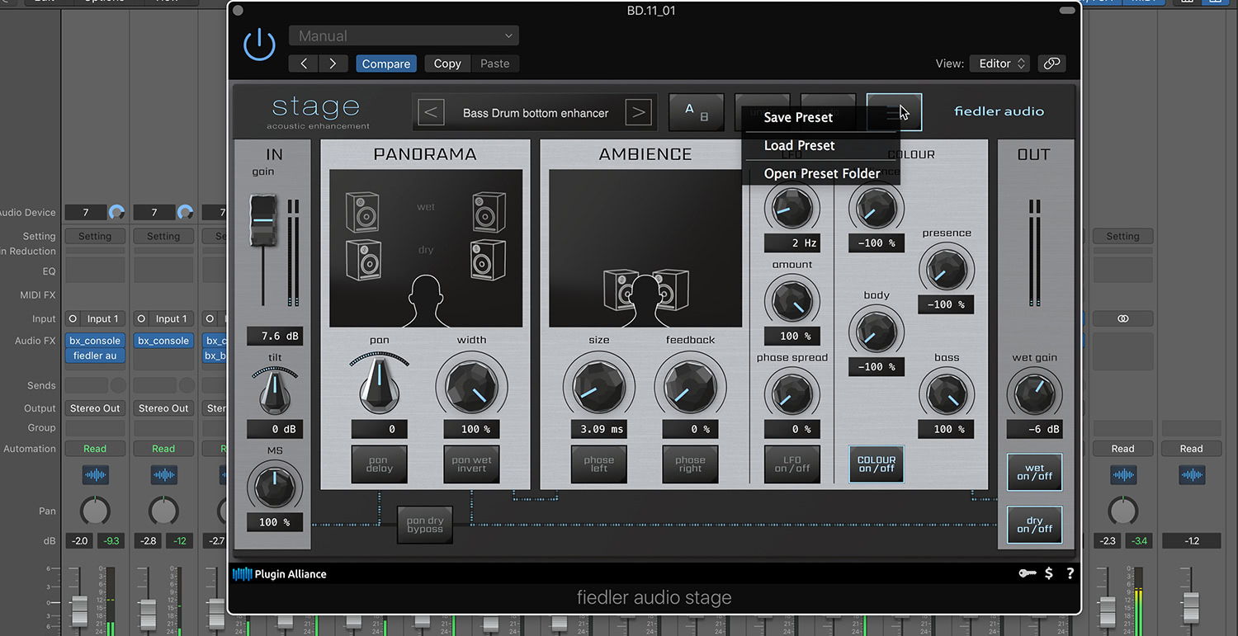
Task: Click the Compare button
Action: click(386, 64)
